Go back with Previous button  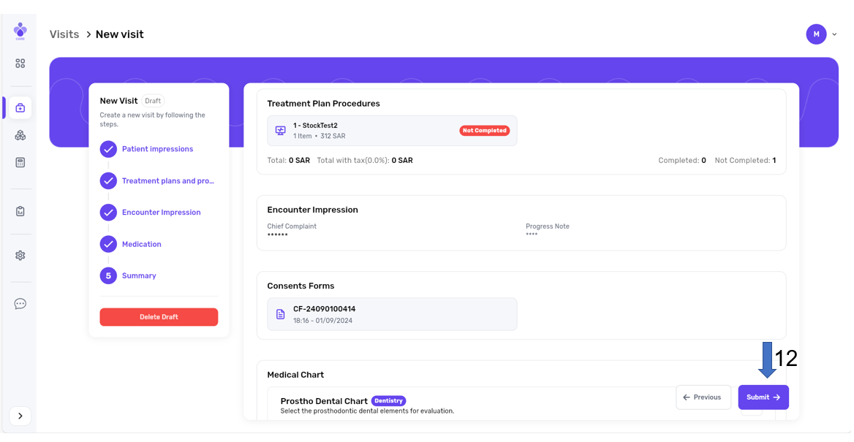pyautogui.click(x=703, y=397)
